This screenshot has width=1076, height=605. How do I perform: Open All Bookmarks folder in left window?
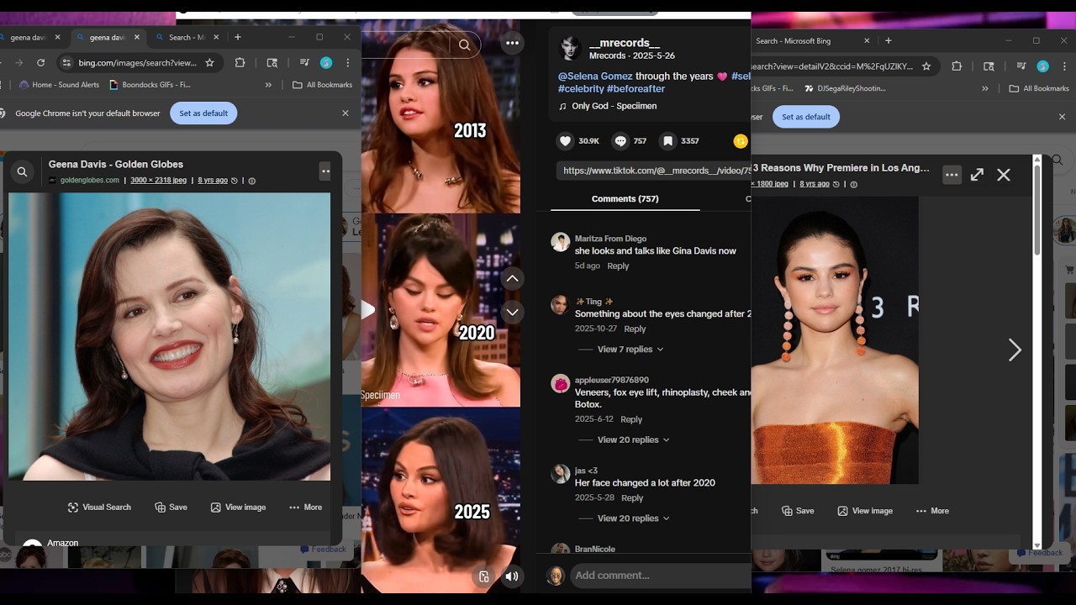click(322, 85)
